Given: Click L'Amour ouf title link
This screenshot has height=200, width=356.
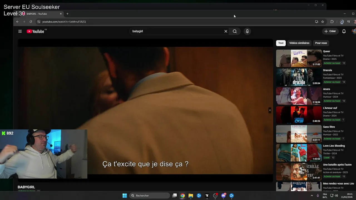Looking at the screenshot, I should 330,108.
